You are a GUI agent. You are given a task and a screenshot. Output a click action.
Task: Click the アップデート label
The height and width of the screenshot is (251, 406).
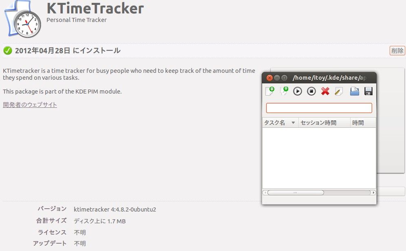click(x=50, y=244)
